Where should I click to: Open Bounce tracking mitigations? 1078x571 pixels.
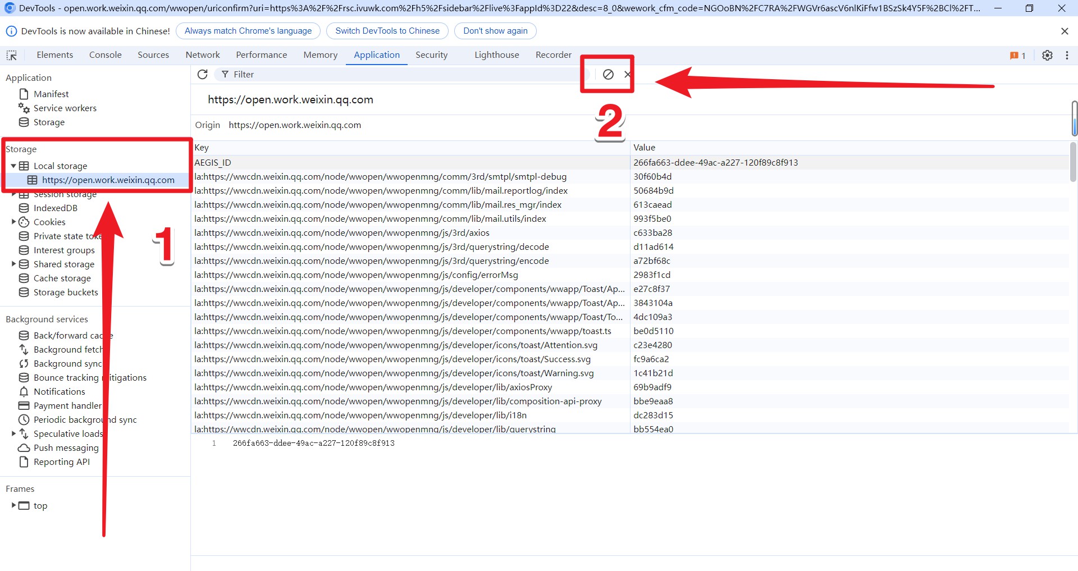click(x=90, y=377)
